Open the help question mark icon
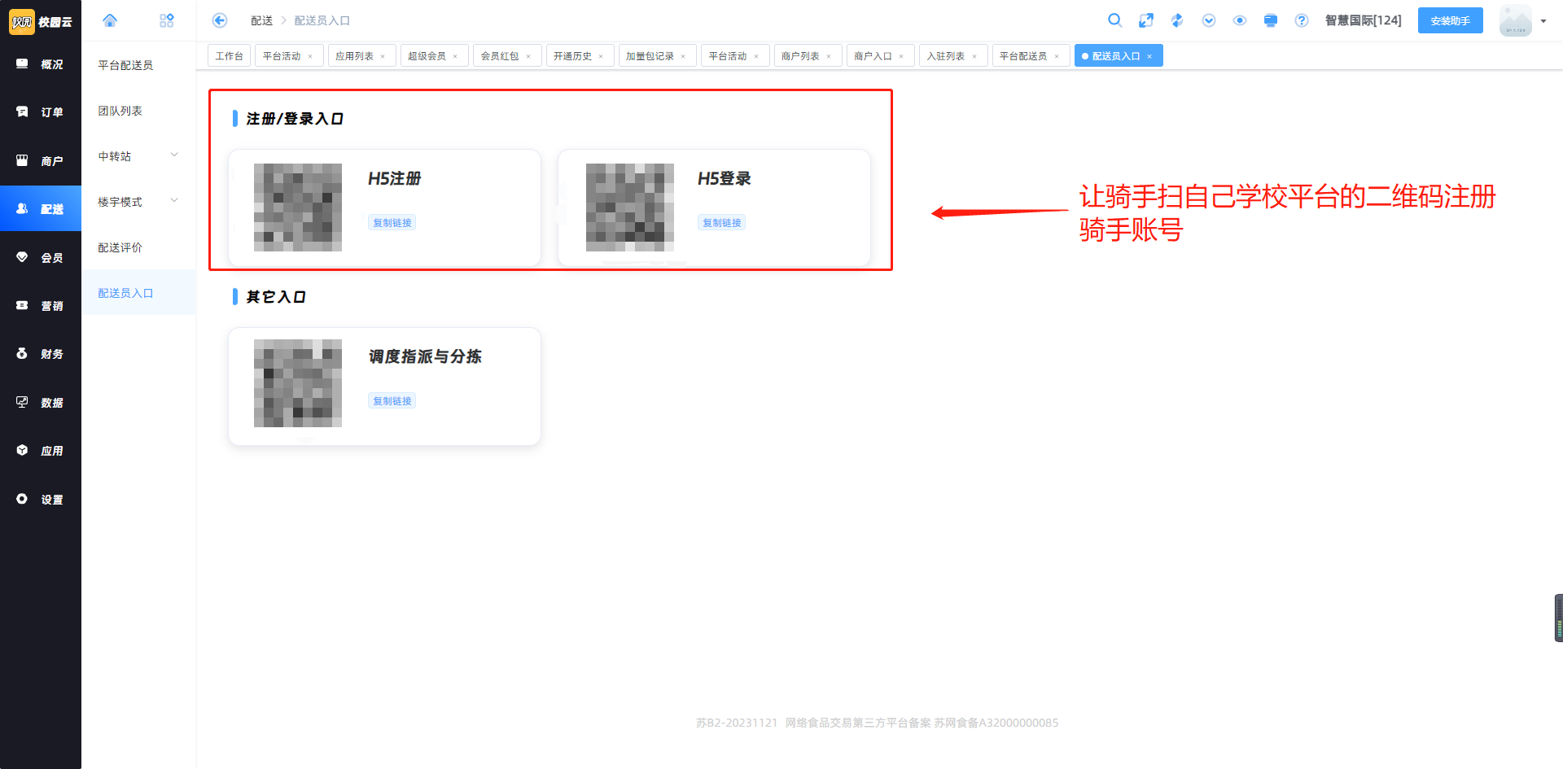The height and width of the screenshot is (769, 1563). pyautogui.click(x=1302, y=20)
